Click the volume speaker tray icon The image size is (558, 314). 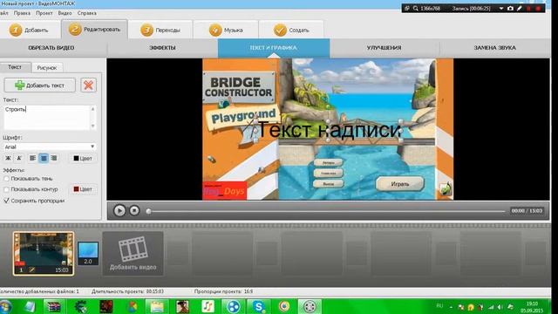tap(500, 307)
